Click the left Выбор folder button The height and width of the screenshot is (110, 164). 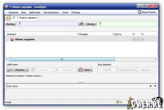point(11,24)
